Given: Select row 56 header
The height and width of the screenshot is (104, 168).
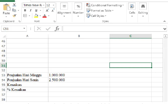Looking at the screenshot, I should click(3, 90).
